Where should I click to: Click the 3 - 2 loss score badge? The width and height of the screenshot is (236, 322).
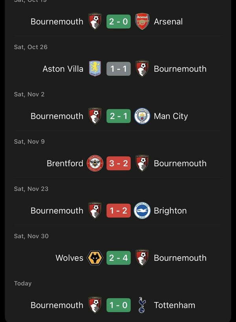click(118, 164)
